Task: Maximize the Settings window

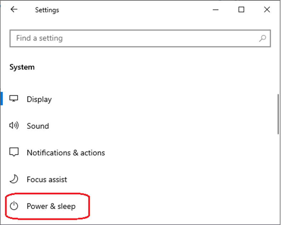Action: 241,10
